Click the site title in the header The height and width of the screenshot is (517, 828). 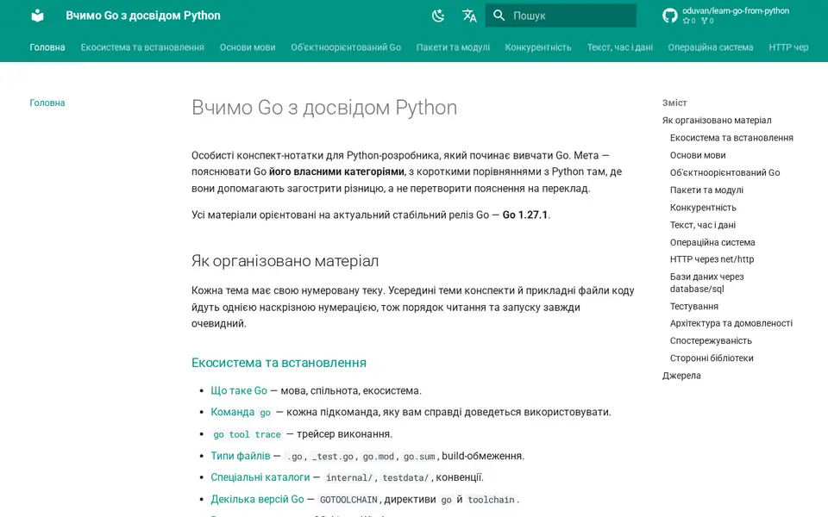(143, 16)
